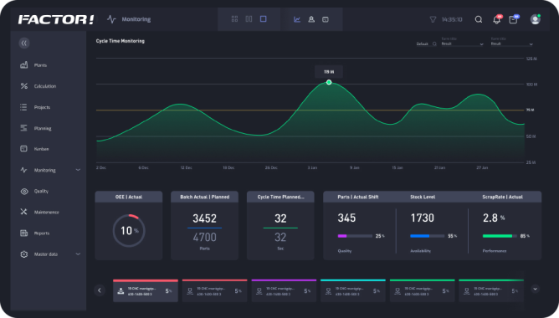Open the funnel filter icon

[433, 19]
